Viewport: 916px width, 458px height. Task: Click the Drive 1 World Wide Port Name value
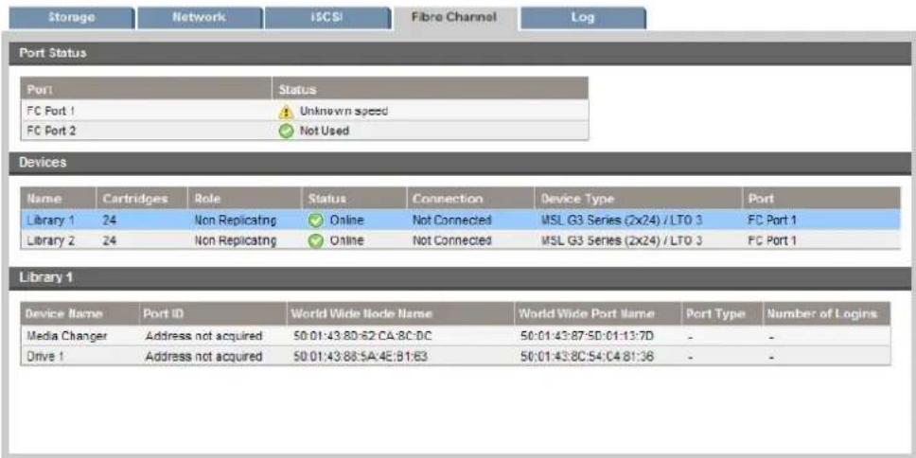coord(587,356)
